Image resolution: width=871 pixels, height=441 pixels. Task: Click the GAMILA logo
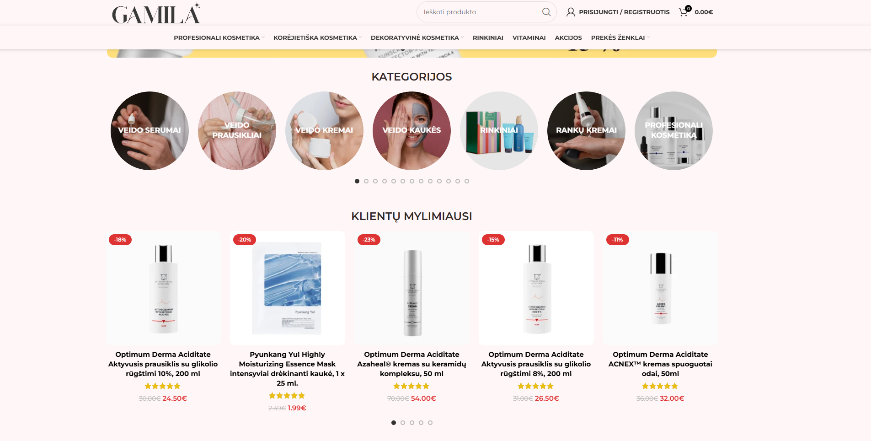point(156,13)
